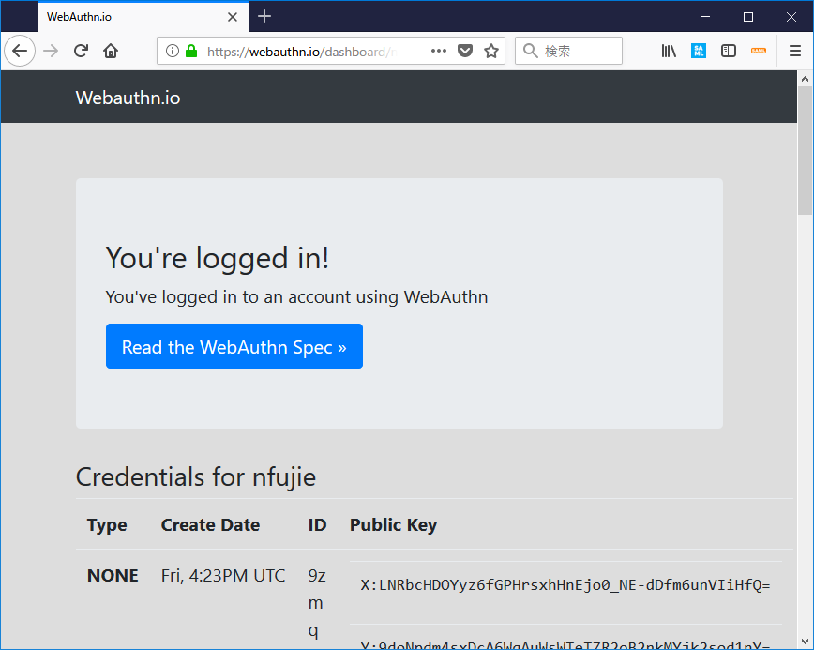Image resolution: width=814 pixels, height=650 pixels.
Task: Open the browser home page
Action: 111,51
